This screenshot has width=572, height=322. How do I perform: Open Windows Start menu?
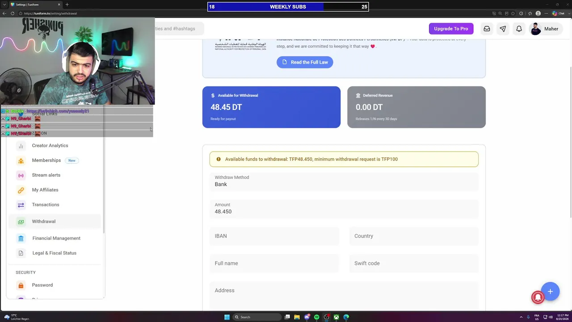(x=227, y=317)
